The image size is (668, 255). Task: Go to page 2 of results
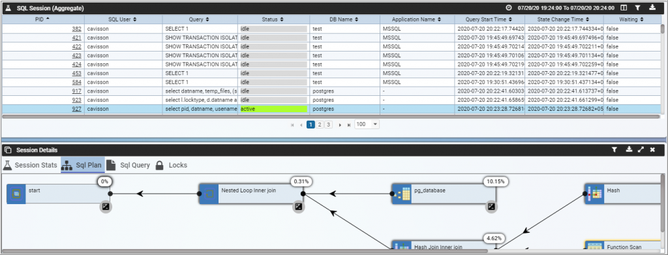[x=320, y=125]
